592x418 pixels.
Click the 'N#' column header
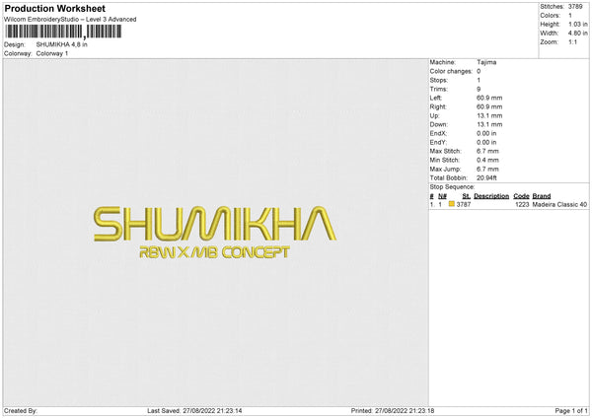coord(442,196)
